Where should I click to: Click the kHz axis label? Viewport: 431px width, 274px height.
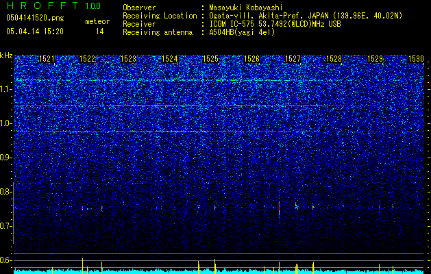[x=6, y=55]
